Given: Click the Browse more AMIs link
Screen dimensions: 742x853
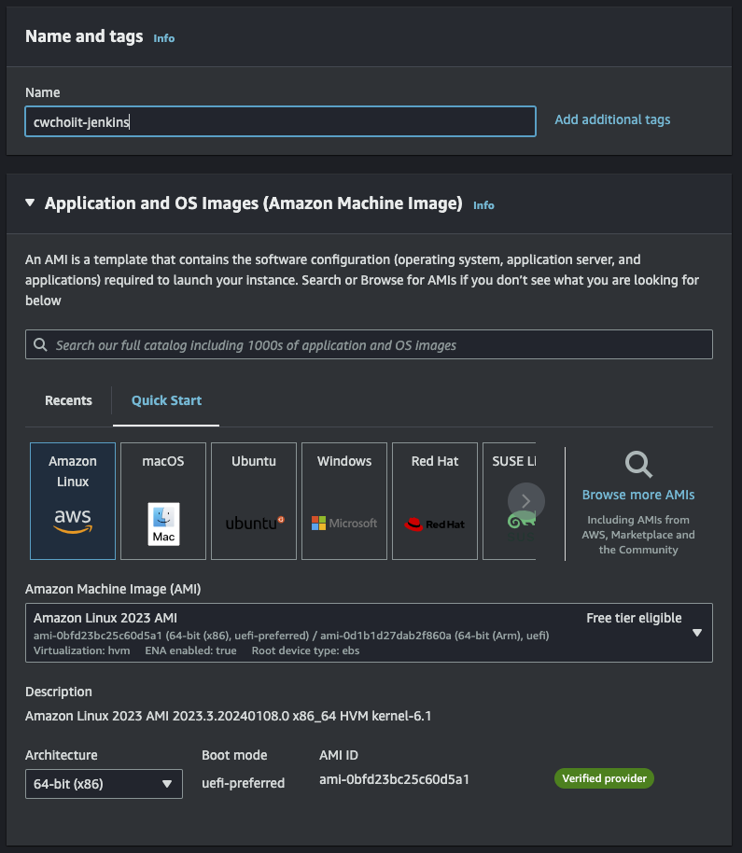Looking at the screenshot, I should [x=638, y=495].
